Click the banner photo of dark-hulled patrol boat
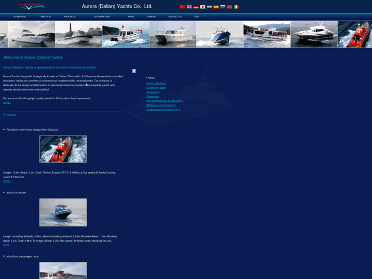 79,34
